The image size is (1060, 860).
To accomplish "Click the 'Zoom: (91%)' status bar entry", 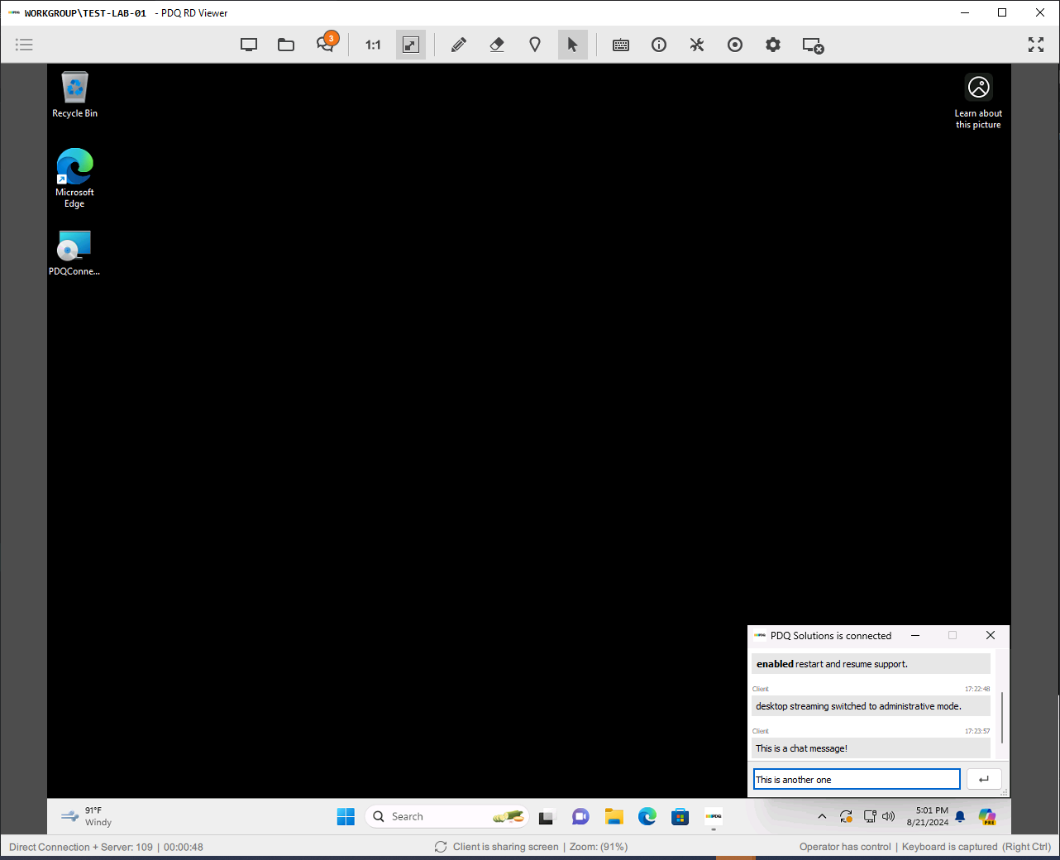I will 599,847.
